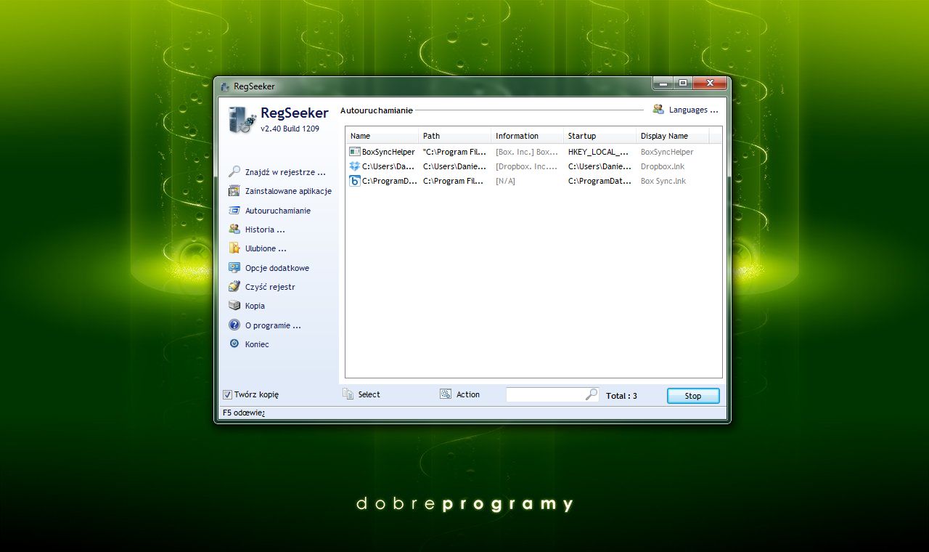Click the BoxSyncHelper display name cell
The width and height of the screenshot is (929, 552).
[667, 152]
